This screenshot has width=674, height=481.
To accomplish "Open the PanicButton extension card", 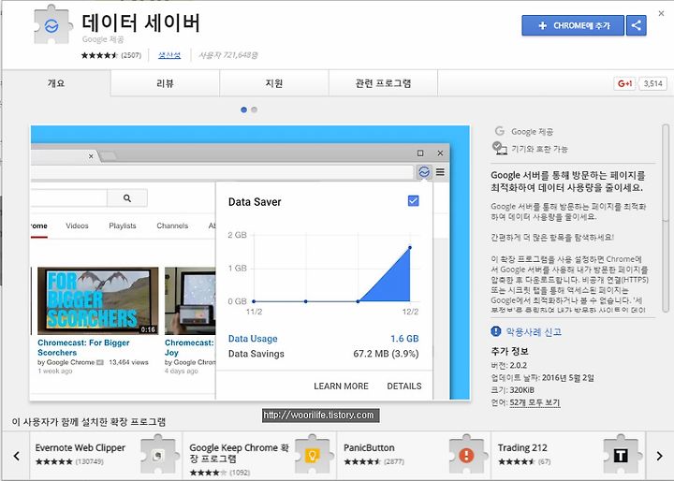I will (x=414, y=455).
